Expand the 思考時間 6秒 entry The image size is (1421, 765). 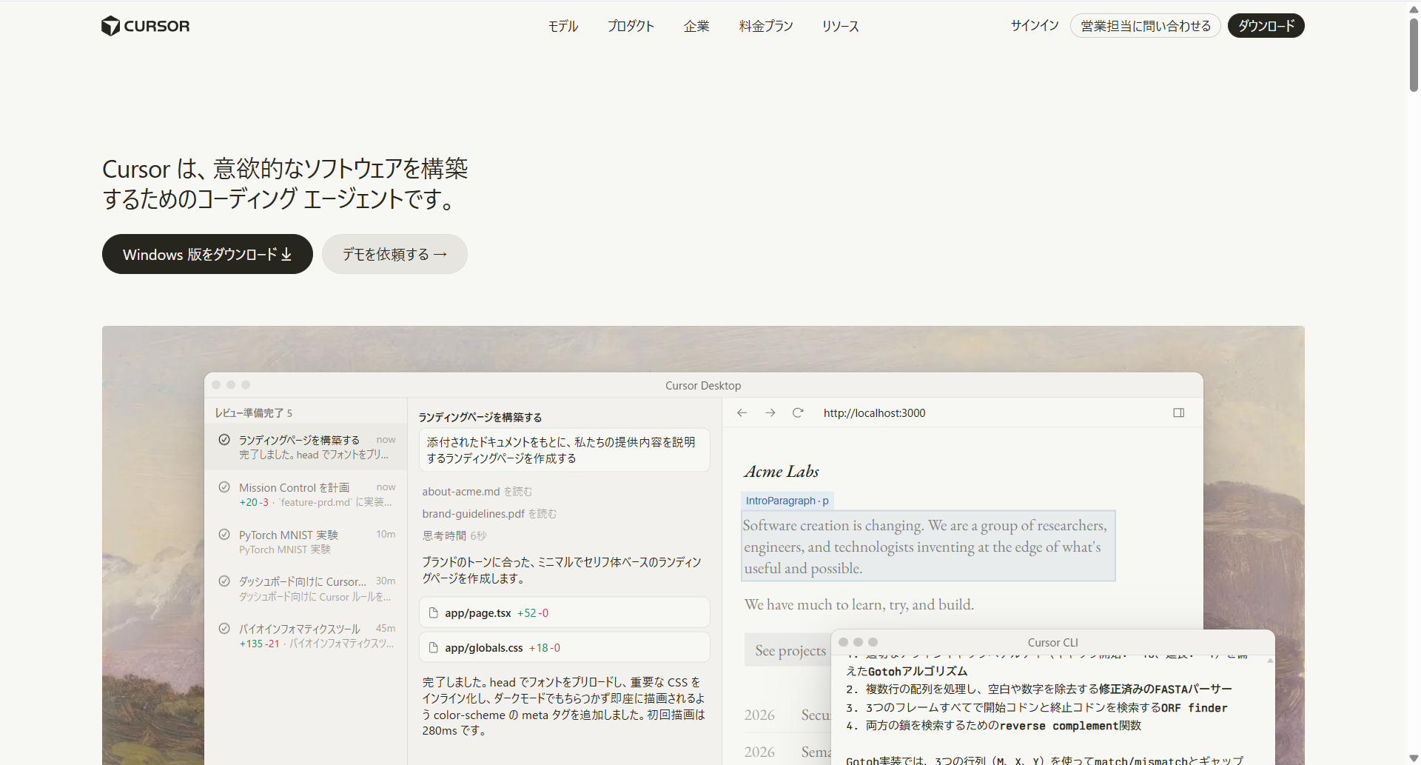454,535
